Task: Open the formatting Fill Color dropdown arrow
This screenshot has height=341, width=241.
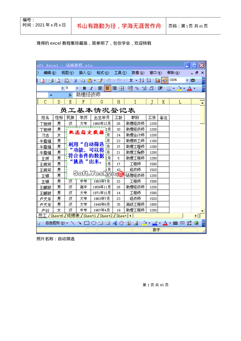Action: click(184, 88)
